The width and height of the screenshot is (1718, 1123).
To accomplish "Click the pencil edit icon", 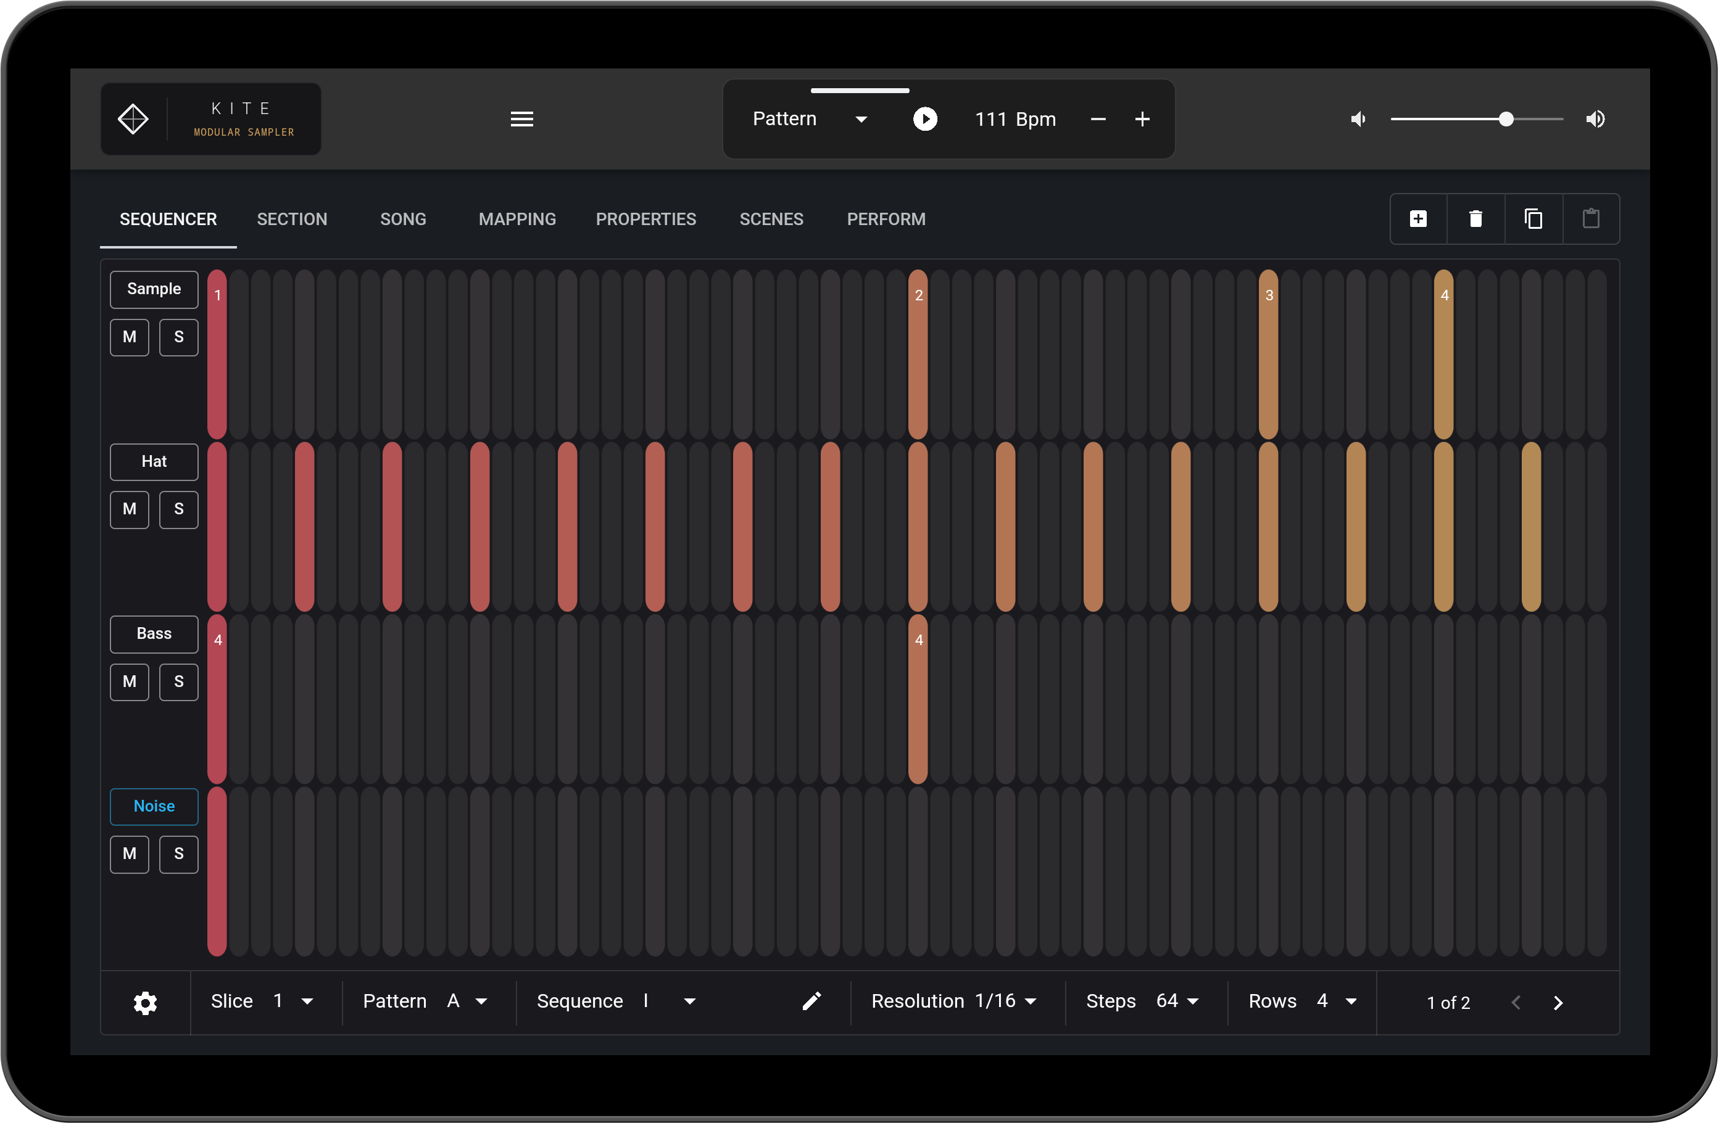I will 811,1001.
